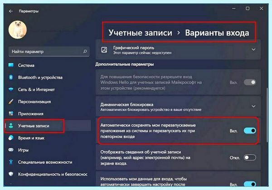Click the Приложения apps icon
Image resolution: width=272 pixels, height=190 pixels.
click(x=11, y=113)
